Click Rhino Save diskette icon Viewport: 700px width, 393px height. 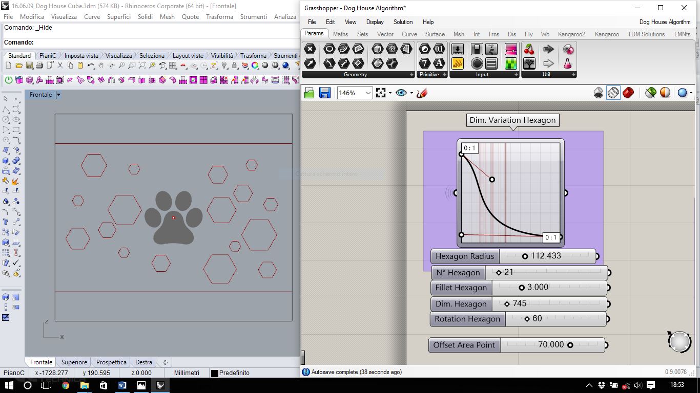pos(29,65)
